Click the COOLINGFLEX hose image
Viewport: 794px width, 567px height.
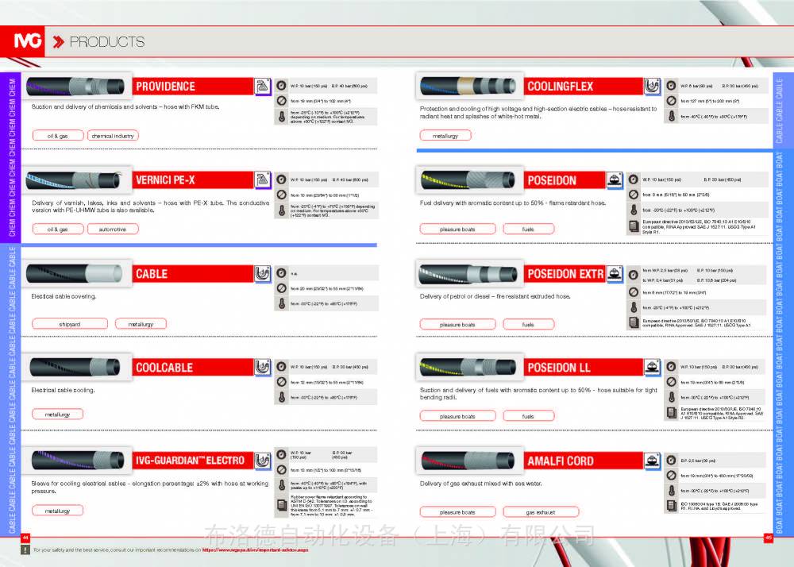(468, 87)
